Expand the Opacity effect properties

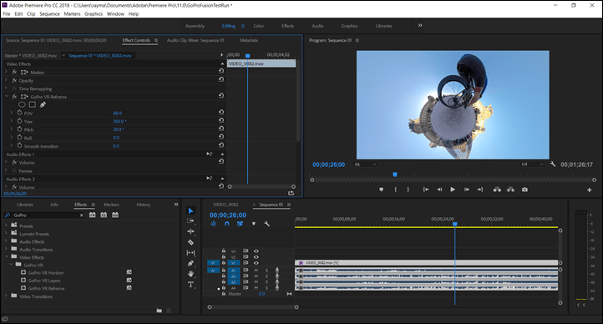[6, 80]
